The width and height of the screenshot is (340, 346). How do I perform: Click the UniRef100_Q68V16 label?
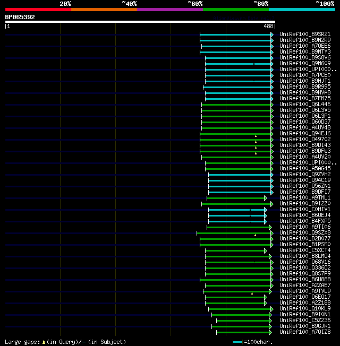coord(305,262)
